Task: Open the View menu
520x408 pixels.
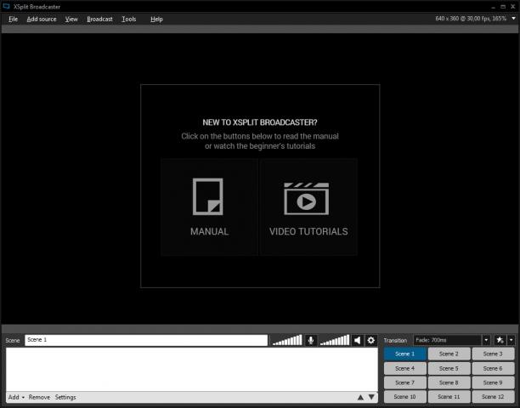Action: coord(71,20)
